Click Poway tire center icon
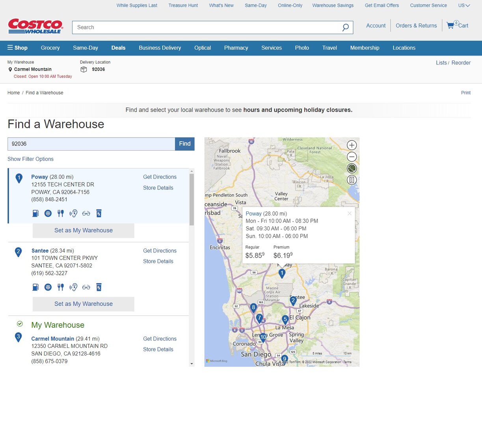 click(48, 213)
